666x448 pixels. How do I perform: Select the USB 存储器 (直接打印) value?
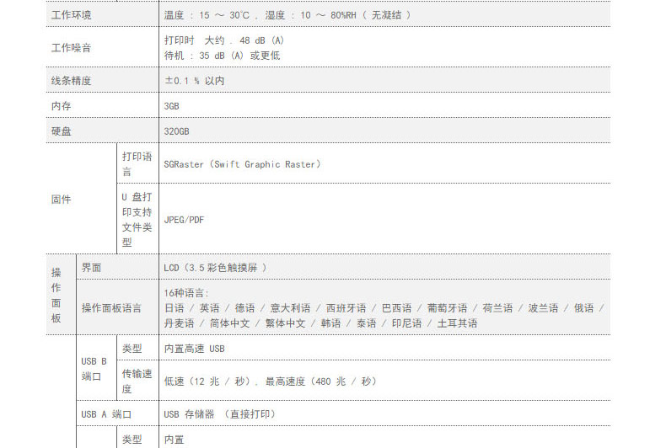pos(219,414)
